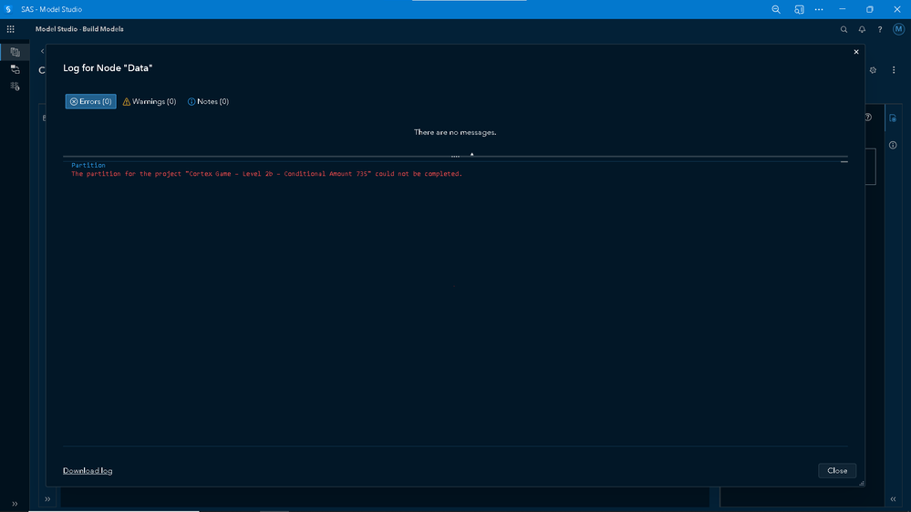Close the log dialog with X icon
The height and width of the screenshot is (512, 911).
[x=855, y=52]
